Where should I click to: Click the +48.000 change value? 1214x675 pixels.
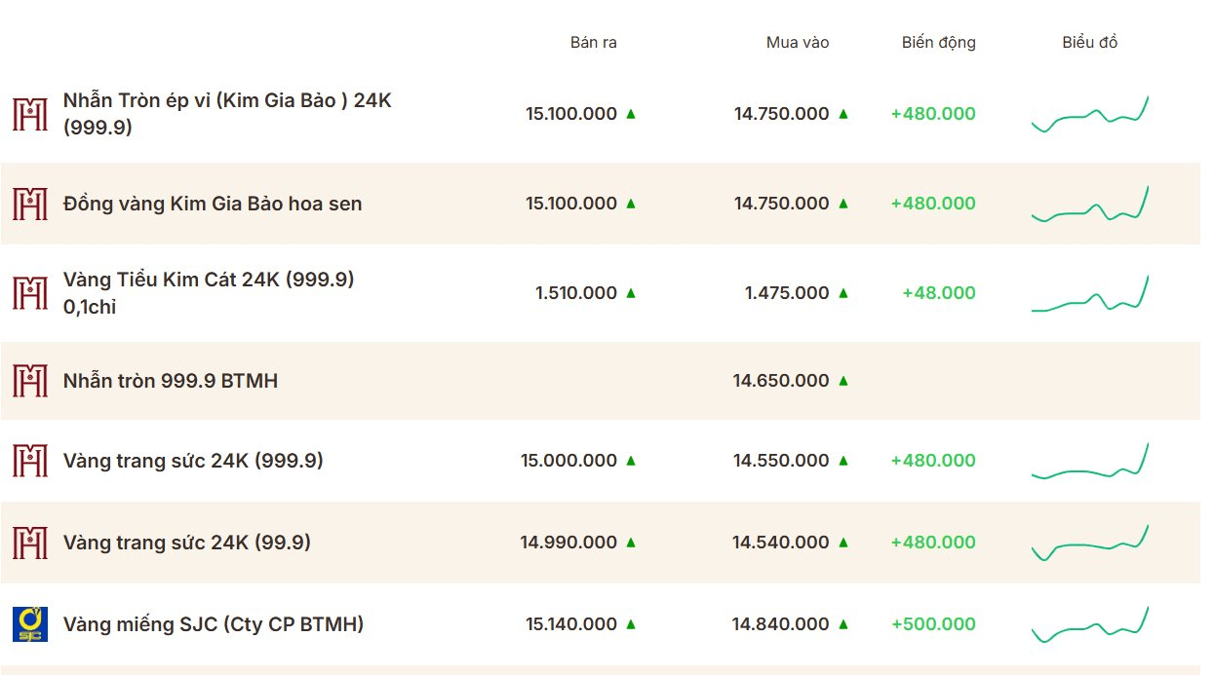[939, 293]
